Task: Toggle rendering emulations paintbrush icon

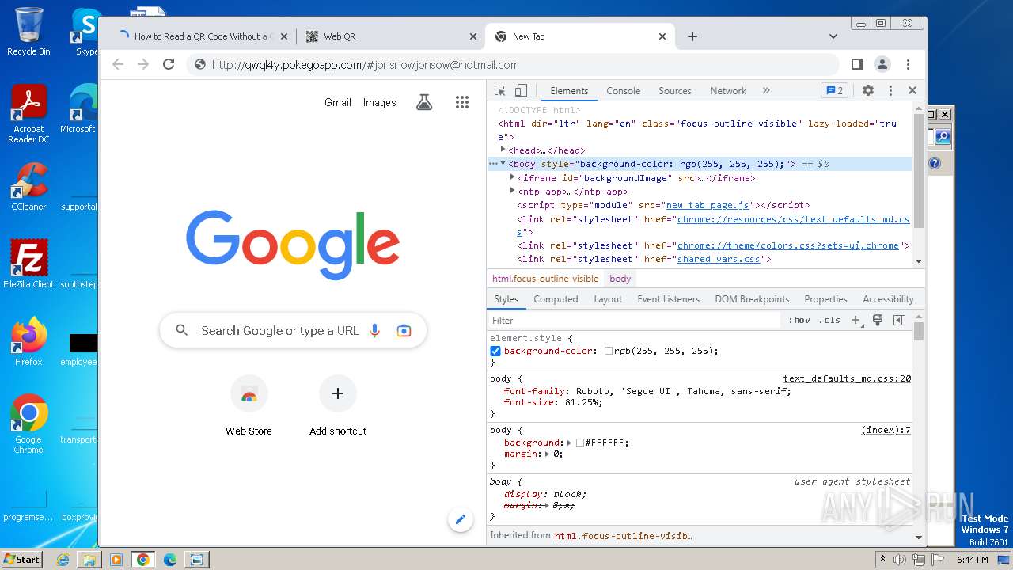Action: tap(877, 320)
